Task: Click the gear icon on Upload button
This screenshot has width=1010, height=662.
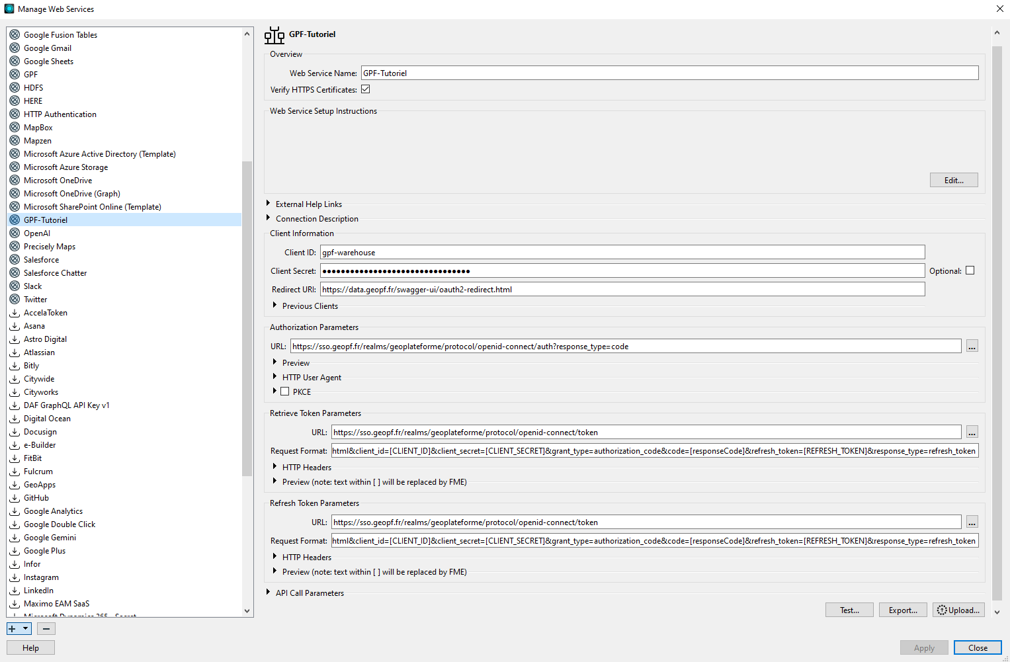Action: click(x=942, y=610)
